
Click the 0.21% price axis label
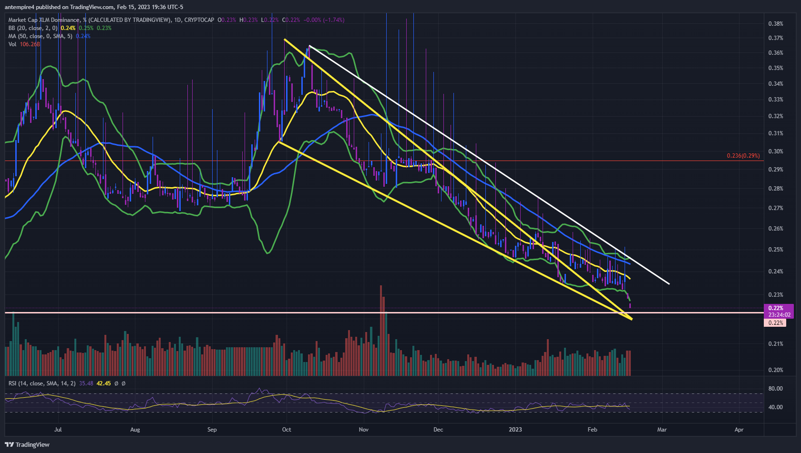pyautogui.click(x=776, y=344)
